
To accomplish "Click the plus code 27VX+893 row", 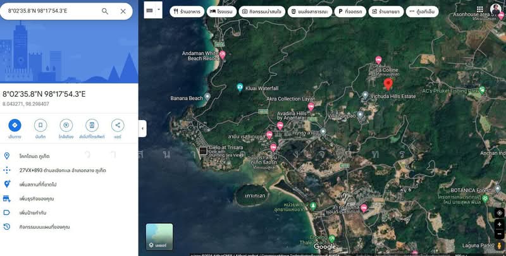I will [x=69, y=170].
